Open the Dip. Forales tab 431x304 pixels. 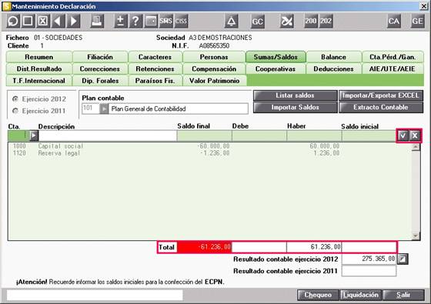pos(100,81)
